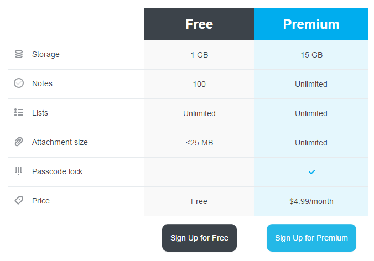Select the Premium plan header
The image size is (374, 261).
click(311, 24)
